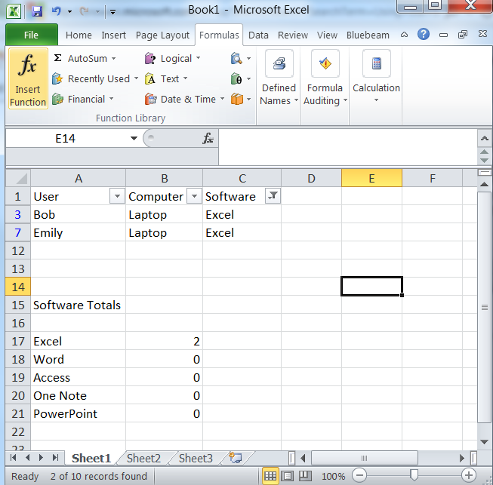Open AutoSum dropdown arrow
This screenshot has height=485, width=493.
click(113, 58)
